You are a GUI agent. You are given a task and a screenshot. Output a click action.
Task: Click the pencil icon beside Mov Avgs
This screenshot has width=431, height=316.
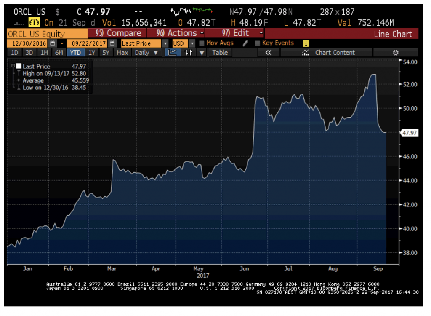(245, 43)
